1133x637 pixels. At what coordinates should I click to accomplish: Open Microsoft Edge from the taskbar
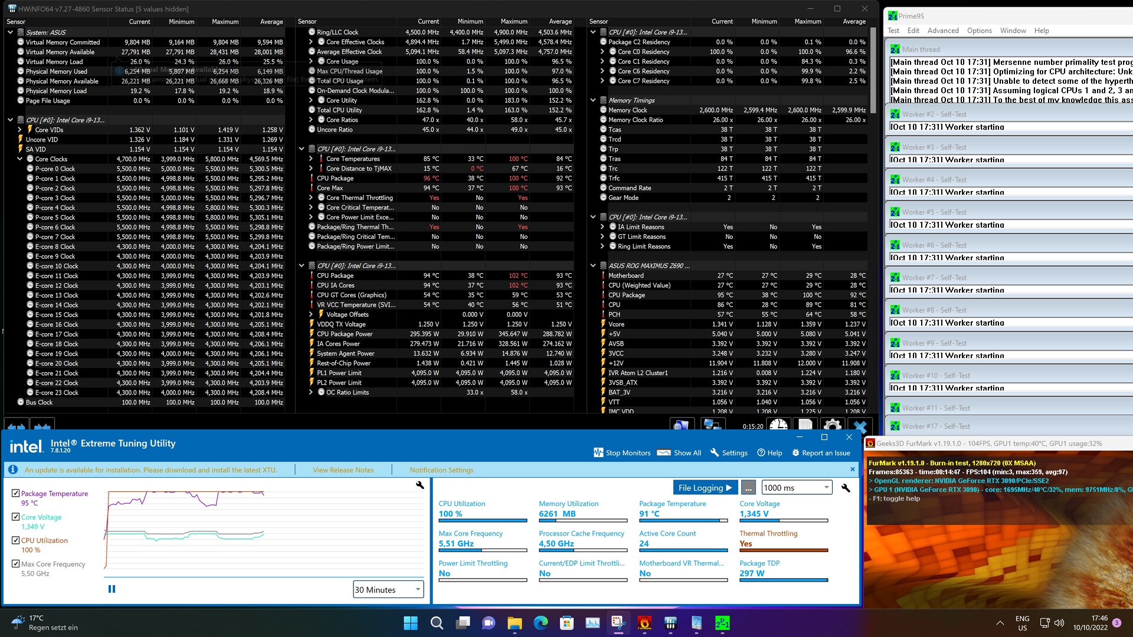click(541, 623)
